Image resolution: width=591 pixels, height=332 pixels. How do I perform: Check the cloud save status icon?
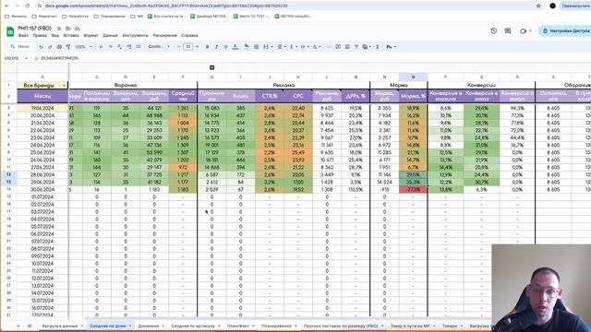pos(78,29)
